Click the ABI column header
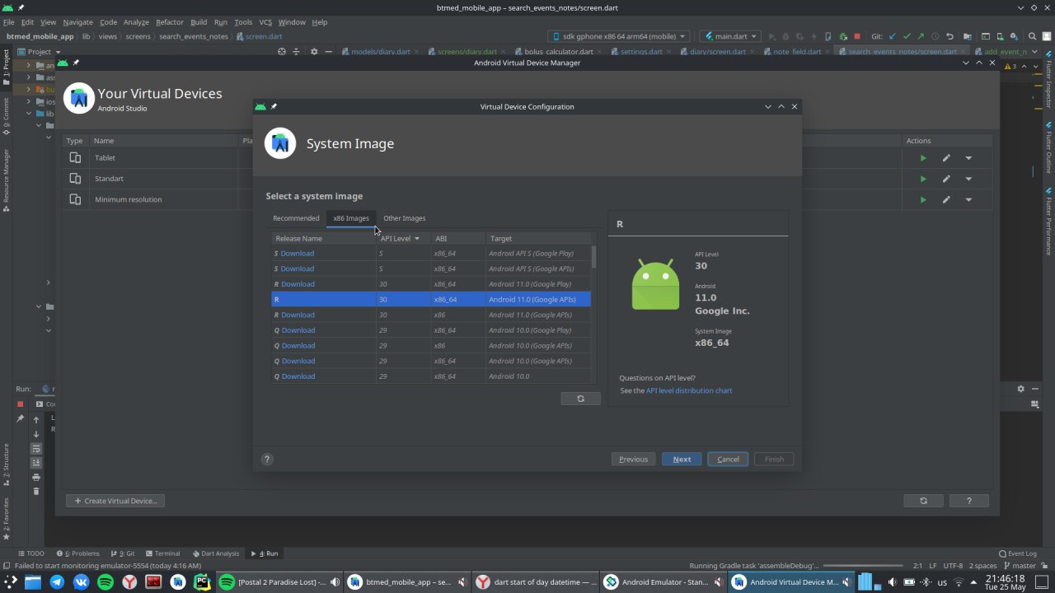Viewport: 1055px width, 593px height. click(x=458, y=238)
